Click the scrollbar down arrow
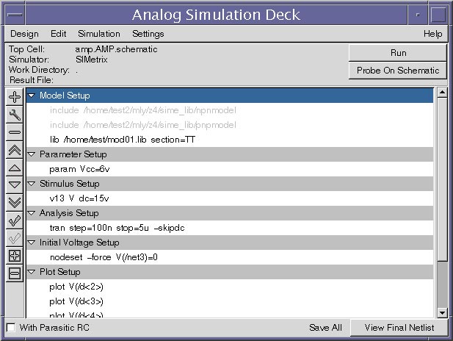453x341 pixels. pos(442,312)
